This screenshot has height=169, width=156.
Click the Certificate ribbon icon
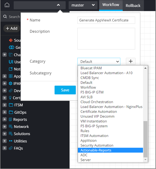click(x=10, y=98)
